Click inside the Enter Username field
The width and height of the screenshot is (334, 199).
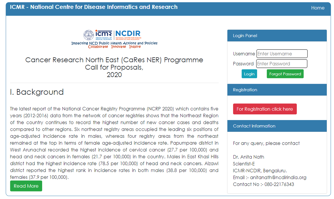[282, 54]
